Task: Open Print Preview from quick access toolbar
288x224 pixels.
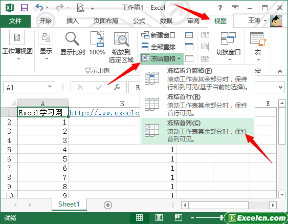Action: coord(80,8)
